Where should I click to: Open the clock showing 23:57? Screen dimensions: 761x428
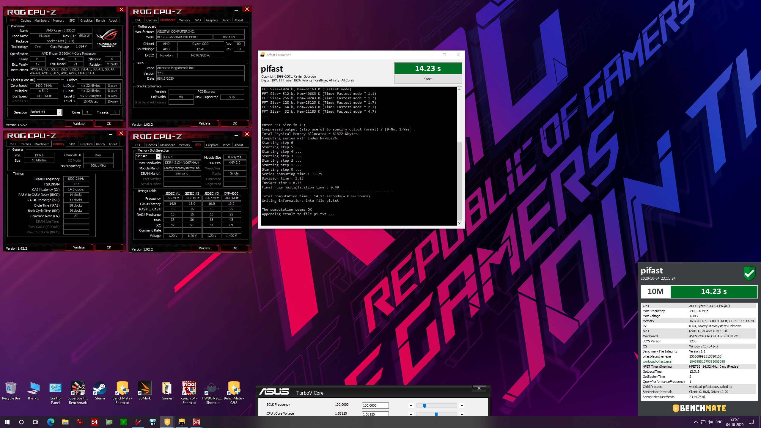735,422
